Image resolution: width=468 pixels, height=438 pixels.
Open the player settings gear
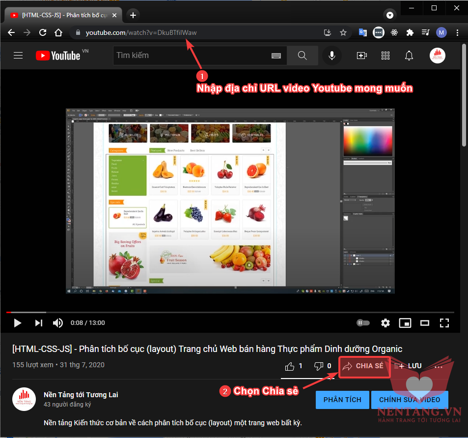coord(385,323)
